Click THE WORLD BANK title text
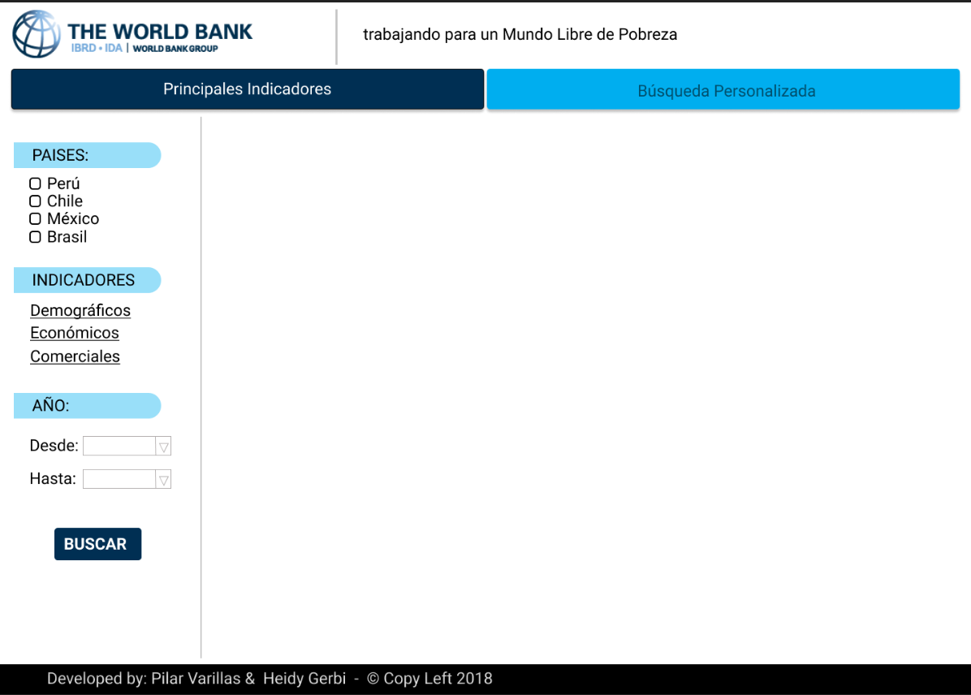Screen dimensions: 971x695 160,32
